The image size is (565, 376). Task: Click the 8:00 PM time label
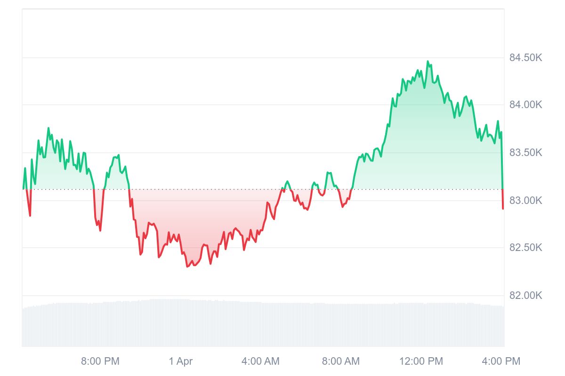tap(100, 361)
